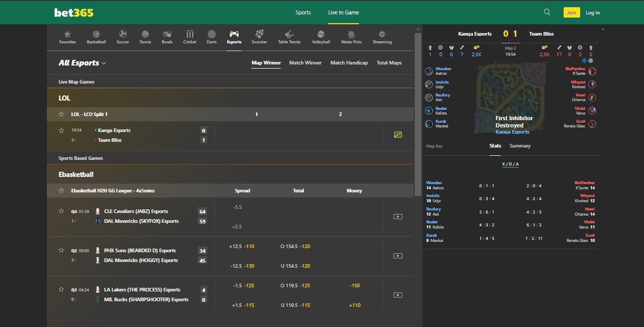Viewport: 644px width, 327px height.
Task: Open the All Esports dropdown
Action: (82, 63)
